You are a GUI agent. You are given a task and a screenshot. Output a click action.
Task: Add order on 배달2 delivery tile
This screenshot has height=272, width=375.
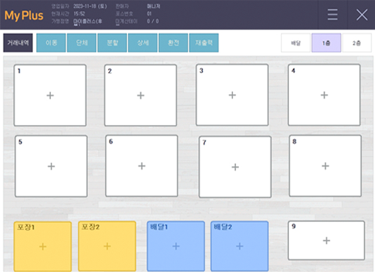[240, 246]
